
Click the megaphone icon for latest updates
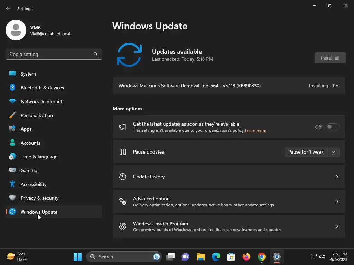tap(123, 127)
